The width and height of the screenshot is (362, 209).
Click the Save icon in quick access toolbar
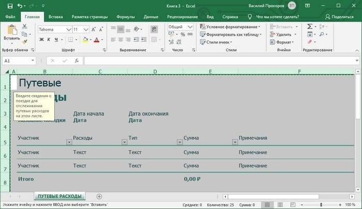pyautogui.click(x=9, y=6)
